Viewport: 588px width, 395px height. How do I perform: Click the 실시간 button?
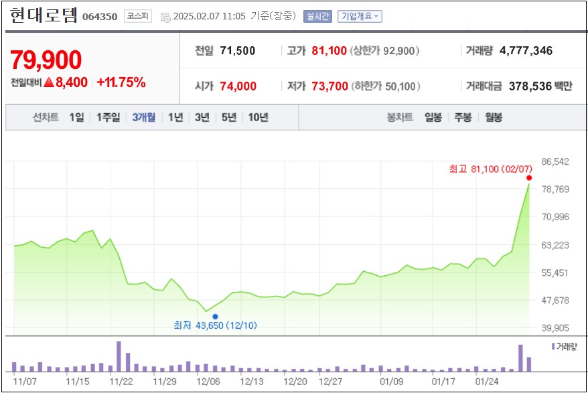[317, 16]
